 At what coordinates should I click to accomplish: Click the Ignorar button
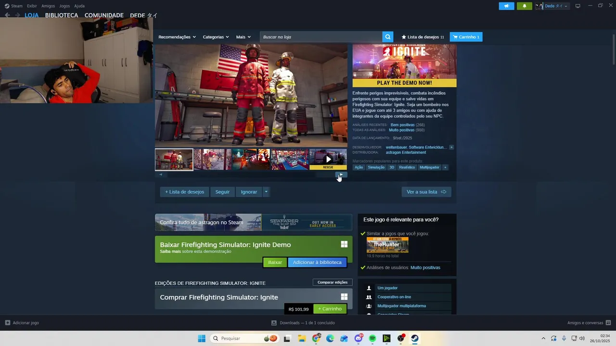point(249,192)
